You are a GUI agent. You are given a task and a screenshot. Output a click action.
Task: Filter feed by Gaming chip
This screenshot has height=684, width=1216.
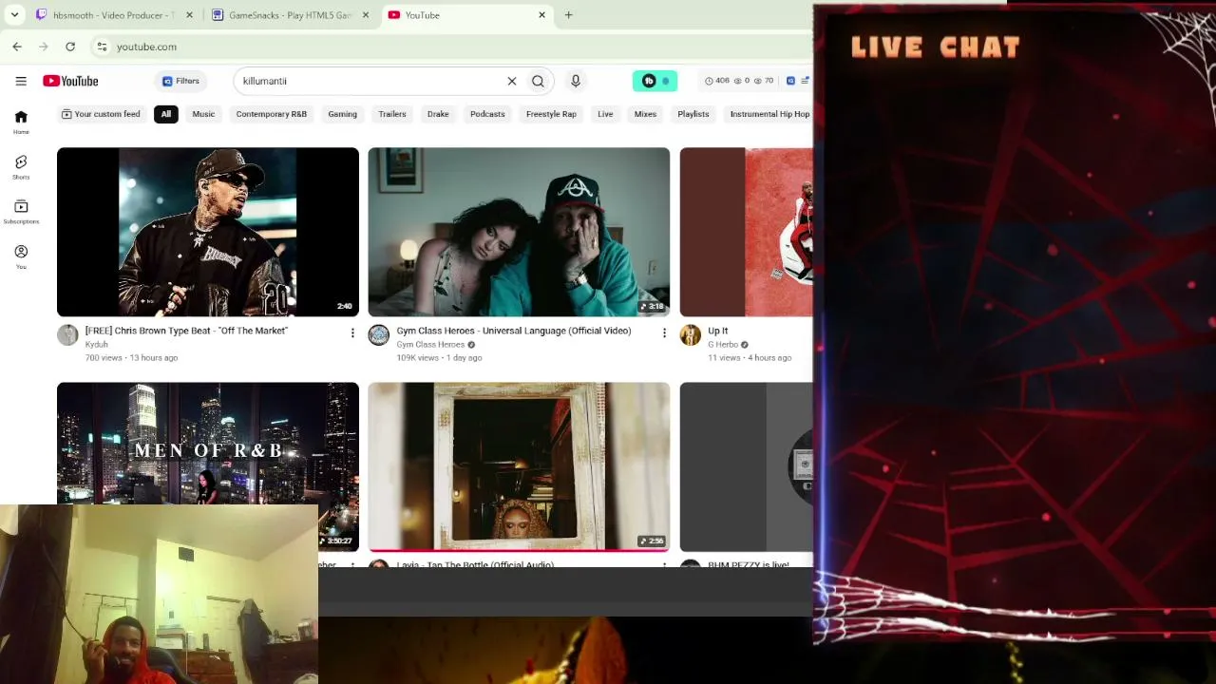tap(343, 114)
